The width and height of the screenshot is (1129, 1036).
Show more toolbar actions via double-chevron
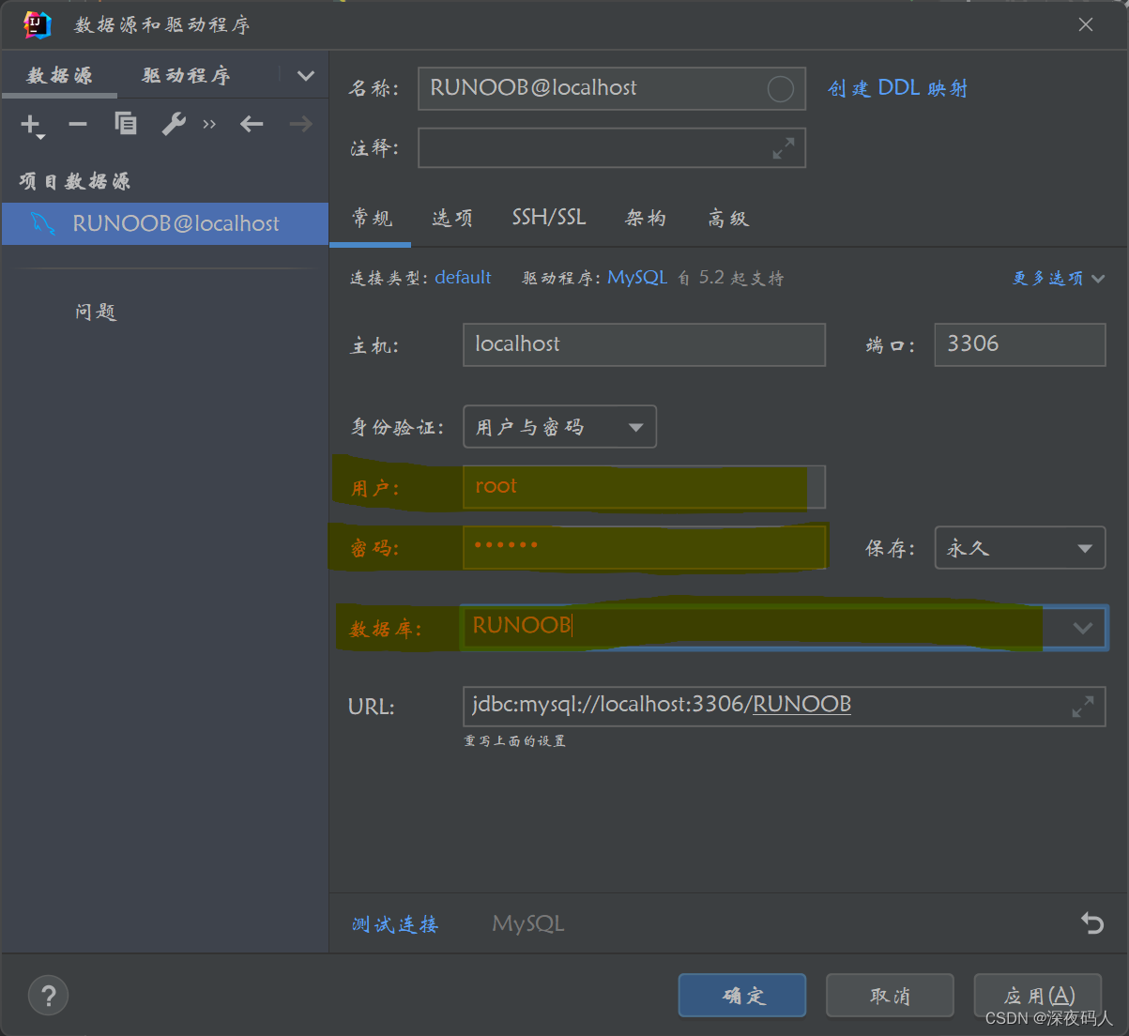209,124
